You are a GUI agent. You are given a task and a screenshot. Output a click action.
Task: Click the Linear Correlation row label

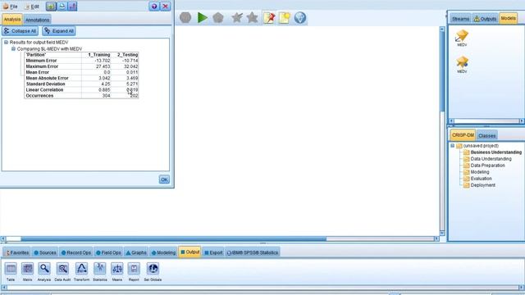point(44,89)
